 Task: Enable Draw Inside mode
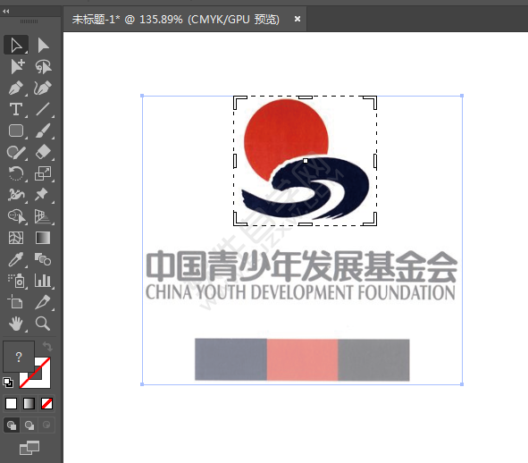[x=46, y=425]
